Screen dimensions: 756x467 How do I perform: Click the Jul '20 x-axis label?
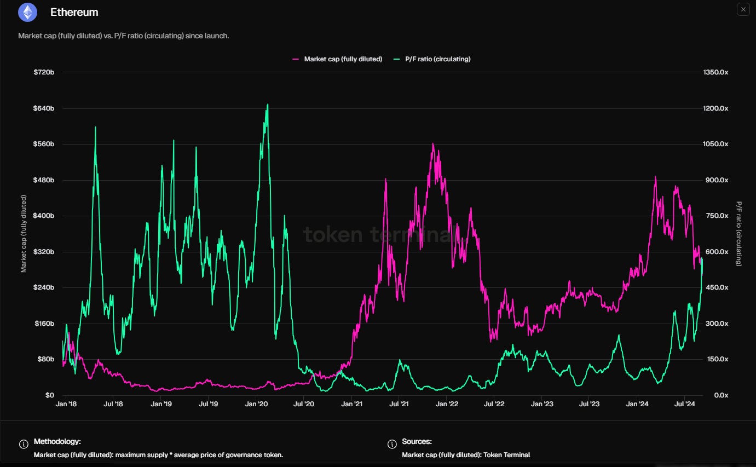(304, 405)
